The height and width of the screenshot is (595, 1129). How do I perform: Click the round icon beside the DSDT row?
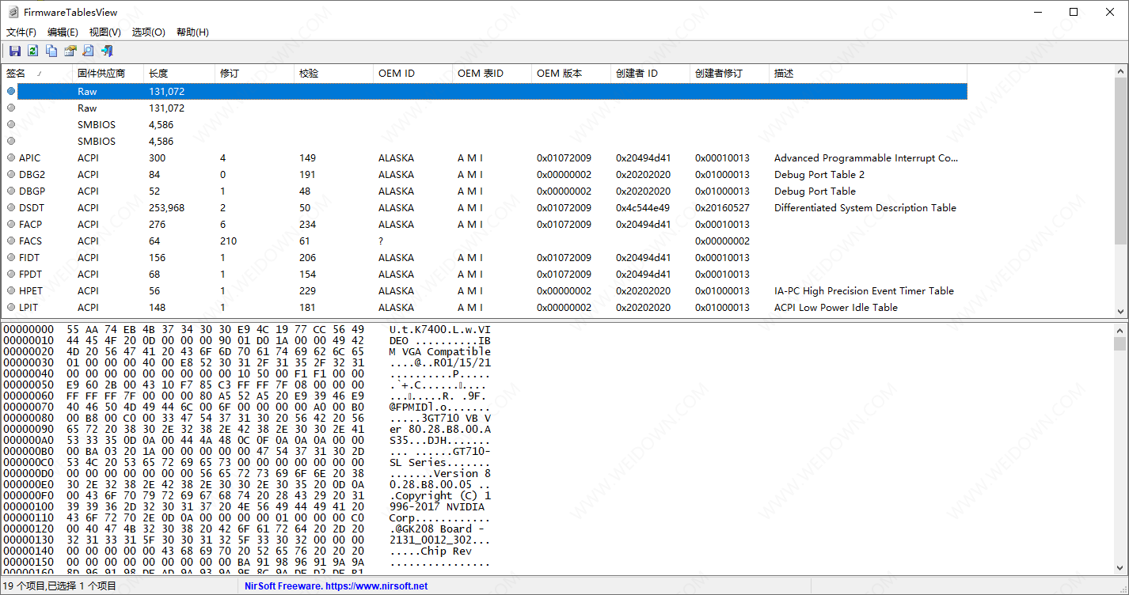[11, 208]
